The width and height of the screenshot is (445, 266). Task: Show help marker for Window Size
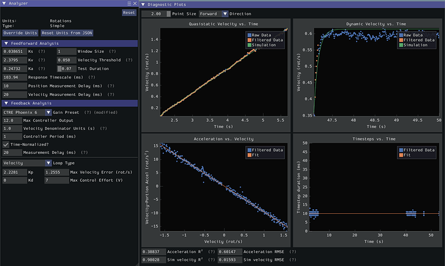(x=112, y=52)
